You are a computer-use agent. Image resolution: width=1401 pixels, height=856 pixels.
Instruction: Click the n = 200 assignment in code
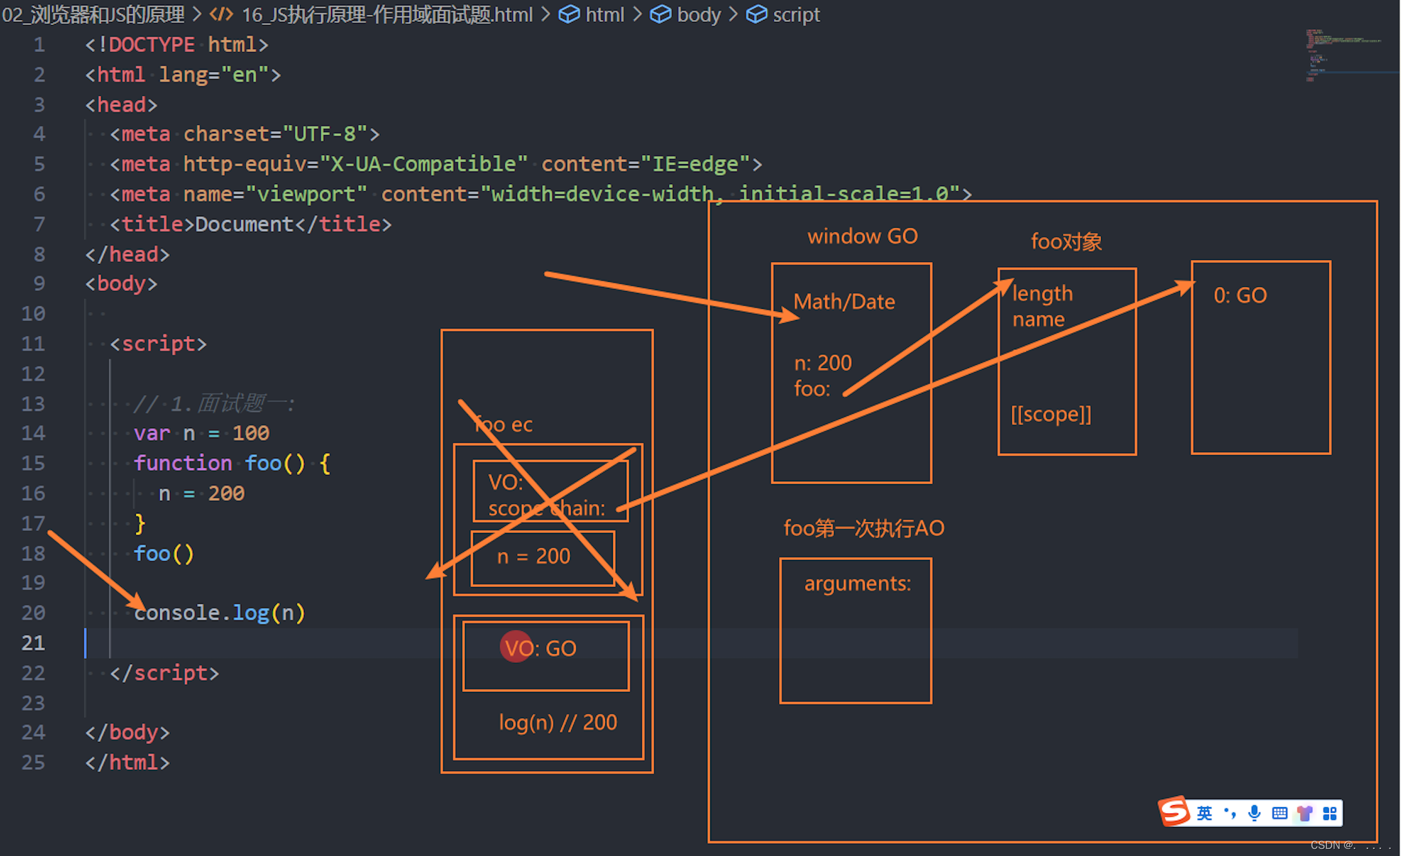[202, 494]
